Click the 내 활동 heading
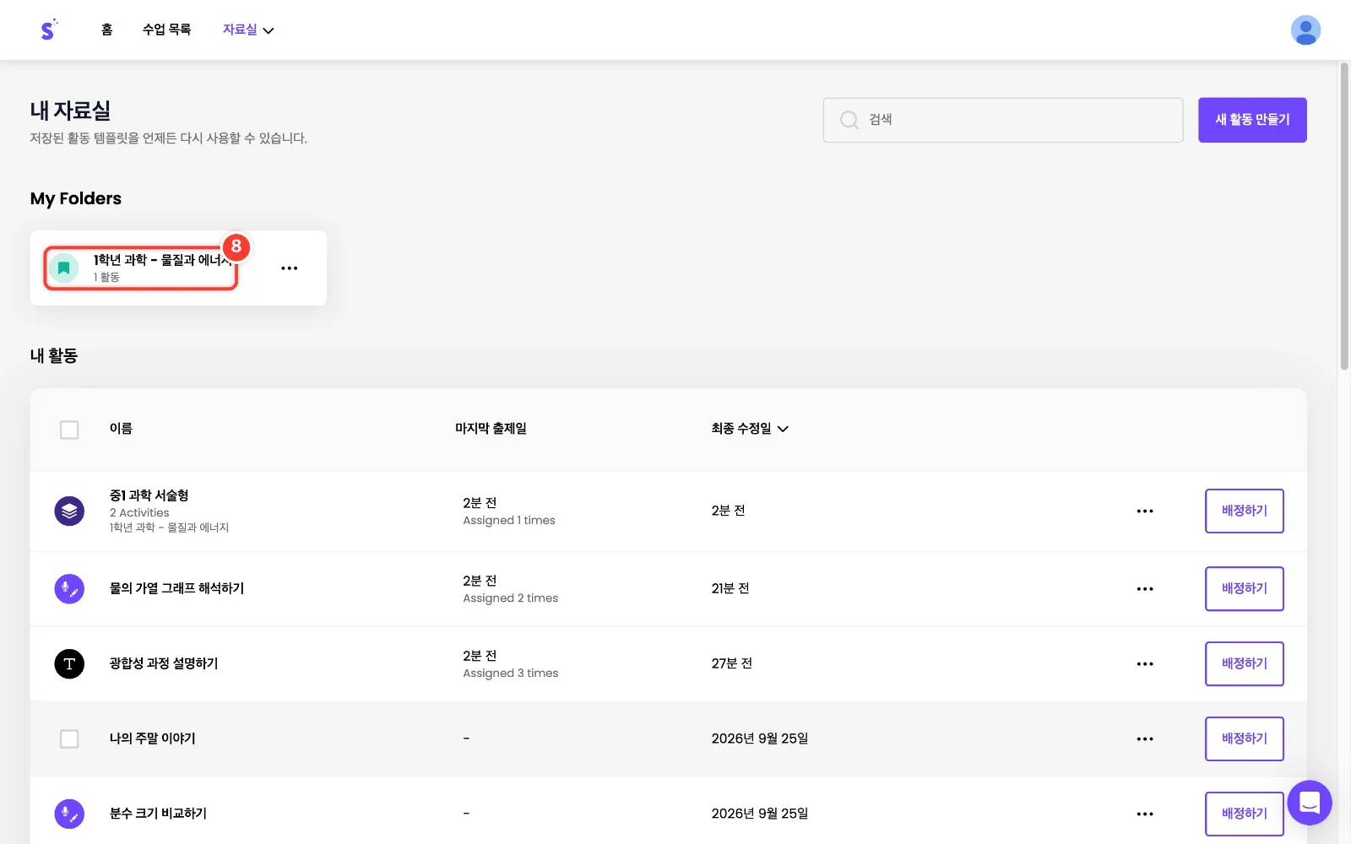 pos(54,355)
